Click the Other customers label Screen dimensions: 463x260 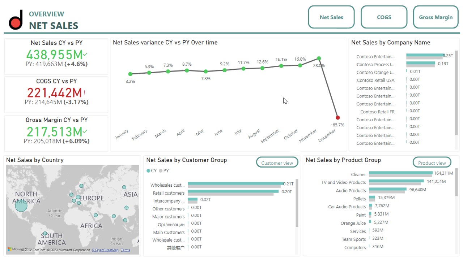pos(169,209)
